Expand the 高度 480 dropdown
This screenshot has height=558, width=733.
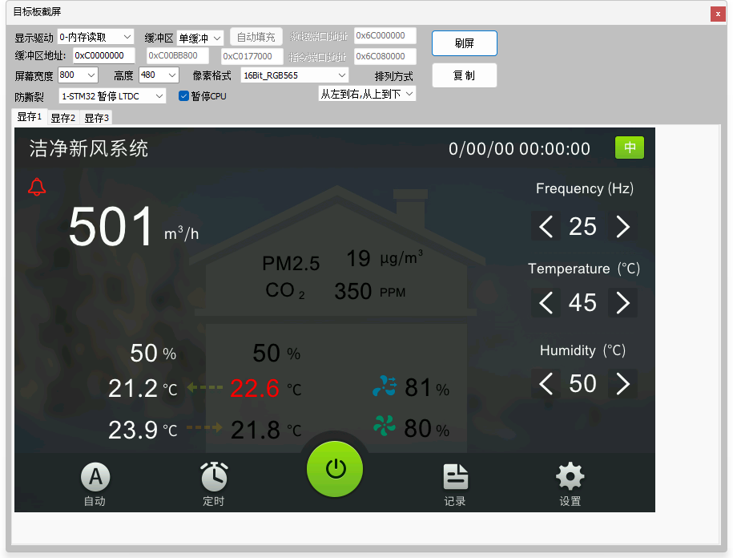point(159,75)
